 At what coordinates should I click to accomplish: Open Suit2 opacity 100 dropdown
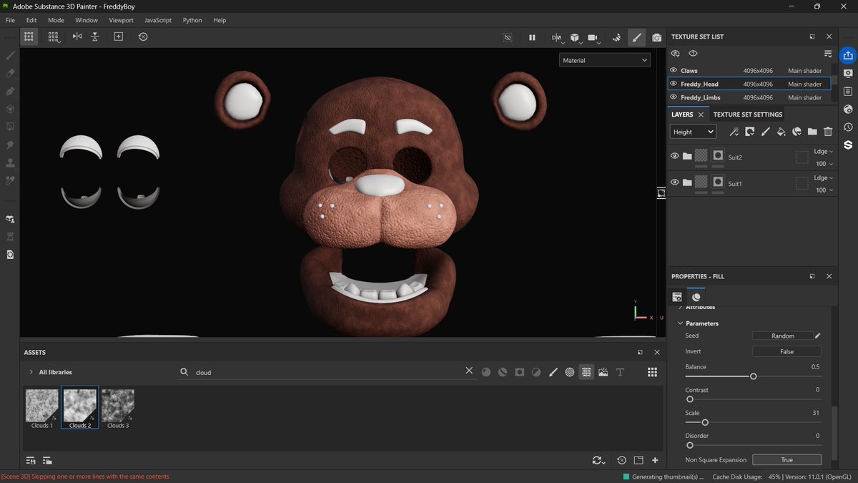[824, 164]
